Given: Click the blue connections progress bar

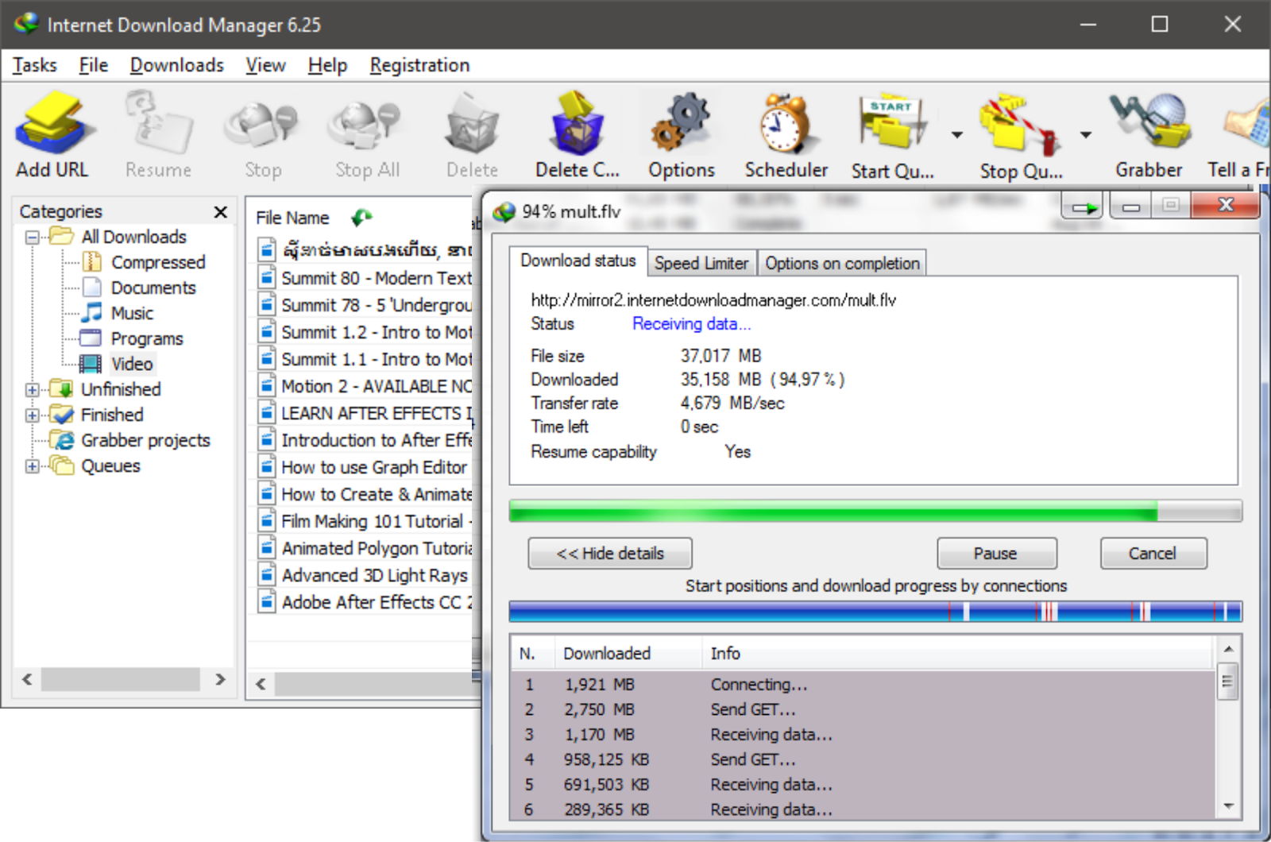Looking at the screenshot, I should click(875, 612).
